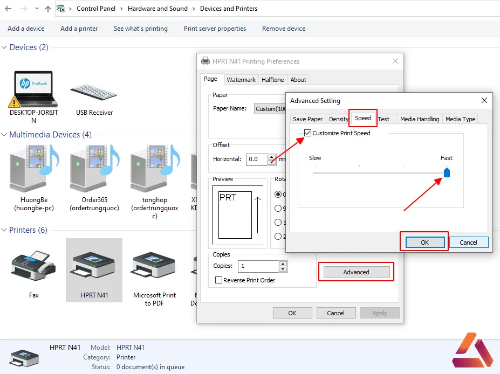Decrease the Copies stepper value
500x374 pixels.
pyautogui.click(x=283, y=269)
